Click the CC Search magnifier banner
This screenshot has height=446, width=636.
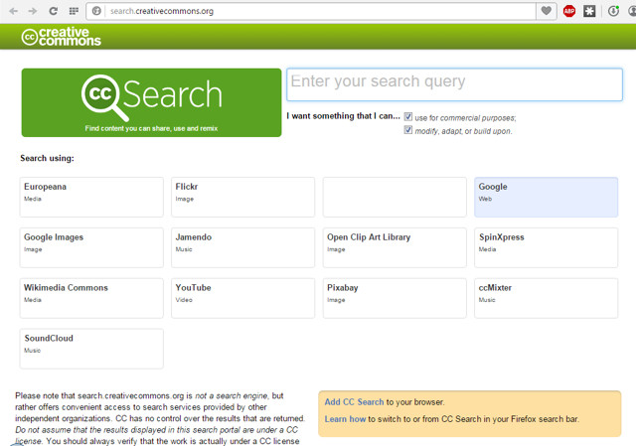click(x=151, y=102)
